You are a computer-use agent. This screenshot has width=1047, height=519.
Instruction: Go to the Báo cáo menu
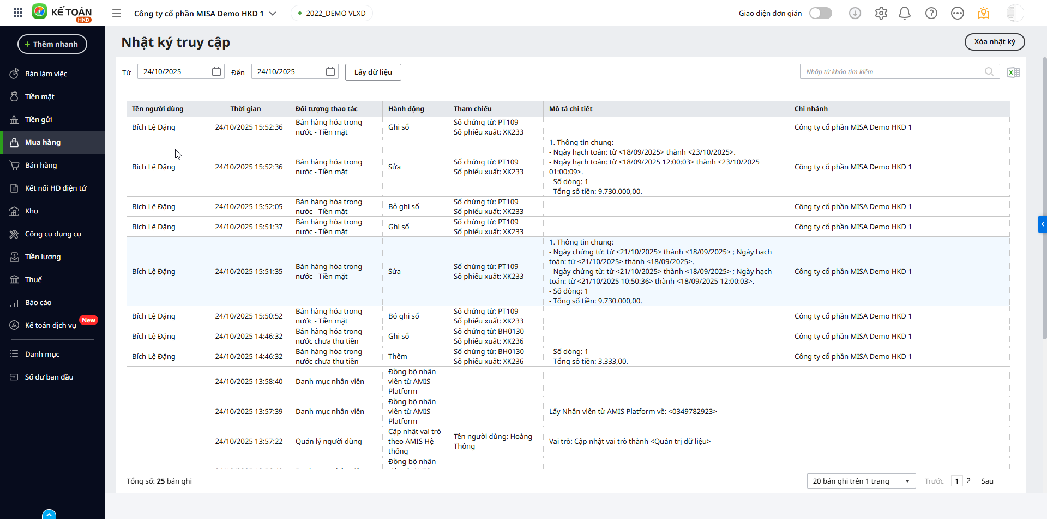[38, 302]
